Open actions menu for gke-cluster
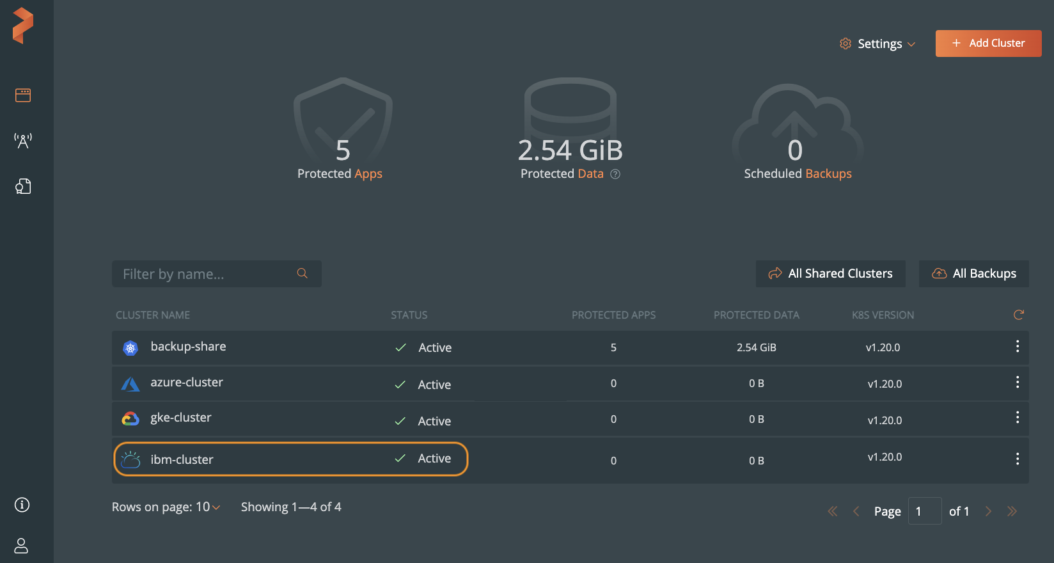The width and height of the screenshot is (1054, 563). (x=1017, y=418)
